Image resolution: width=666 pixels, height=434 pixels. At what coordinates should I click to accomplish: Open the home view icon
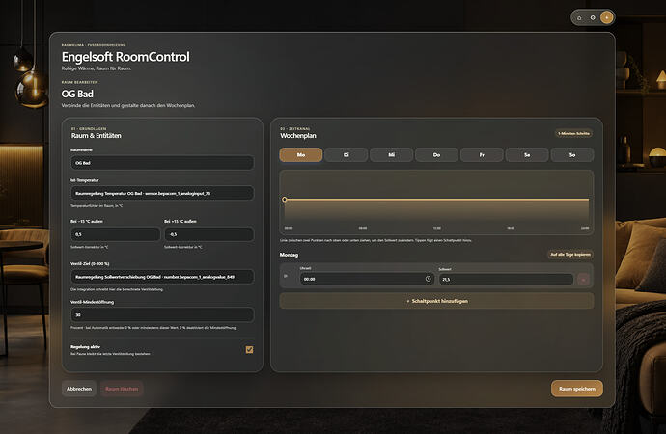579,17
